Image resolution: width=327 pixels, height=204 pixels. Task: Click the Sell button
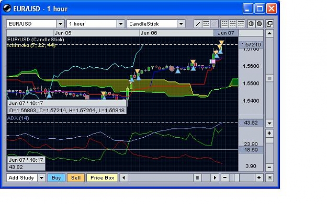pos(76,178)
